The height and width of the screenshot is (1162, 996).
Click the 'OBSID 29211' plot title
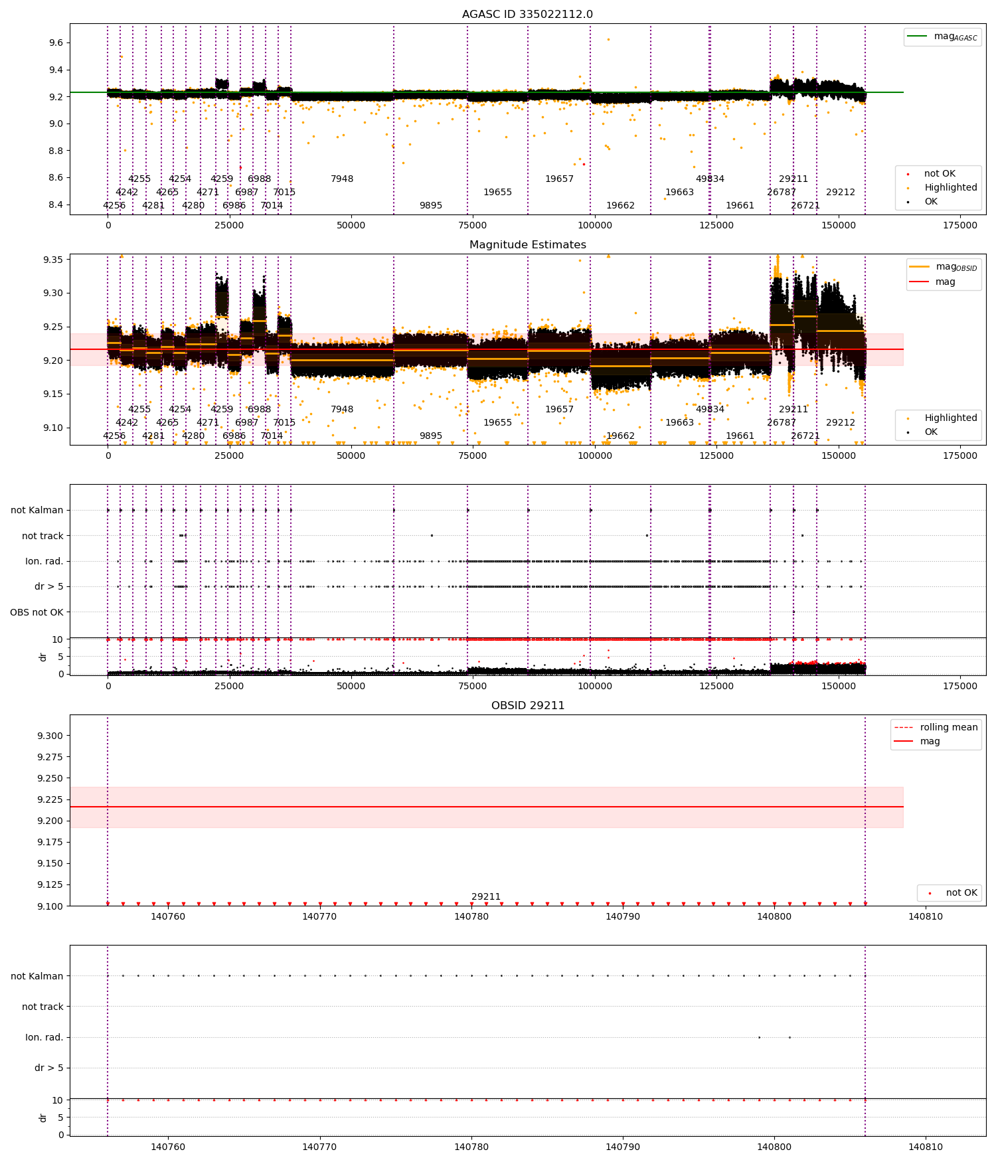[x=527, y=705]
